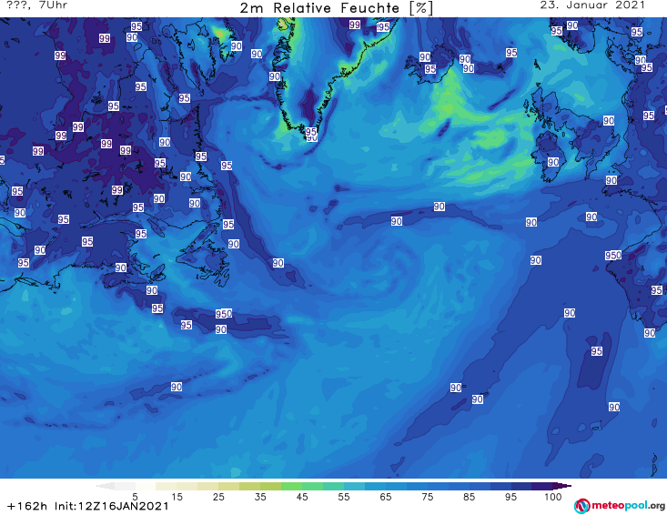
Task: Click the date '23. Januar 2021'
Action: coord(592,5)
